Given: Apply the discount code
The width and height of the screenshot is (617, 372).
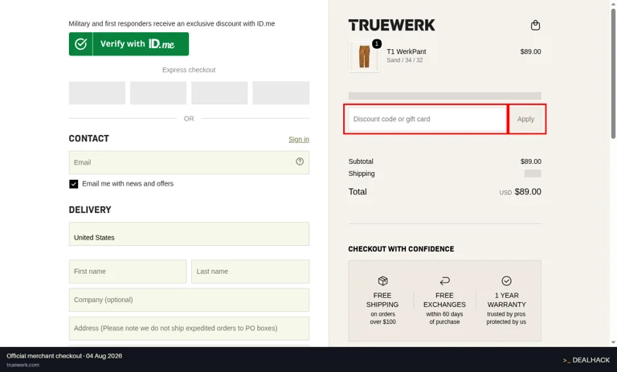Looking at the screenshot, I should 525,119.
